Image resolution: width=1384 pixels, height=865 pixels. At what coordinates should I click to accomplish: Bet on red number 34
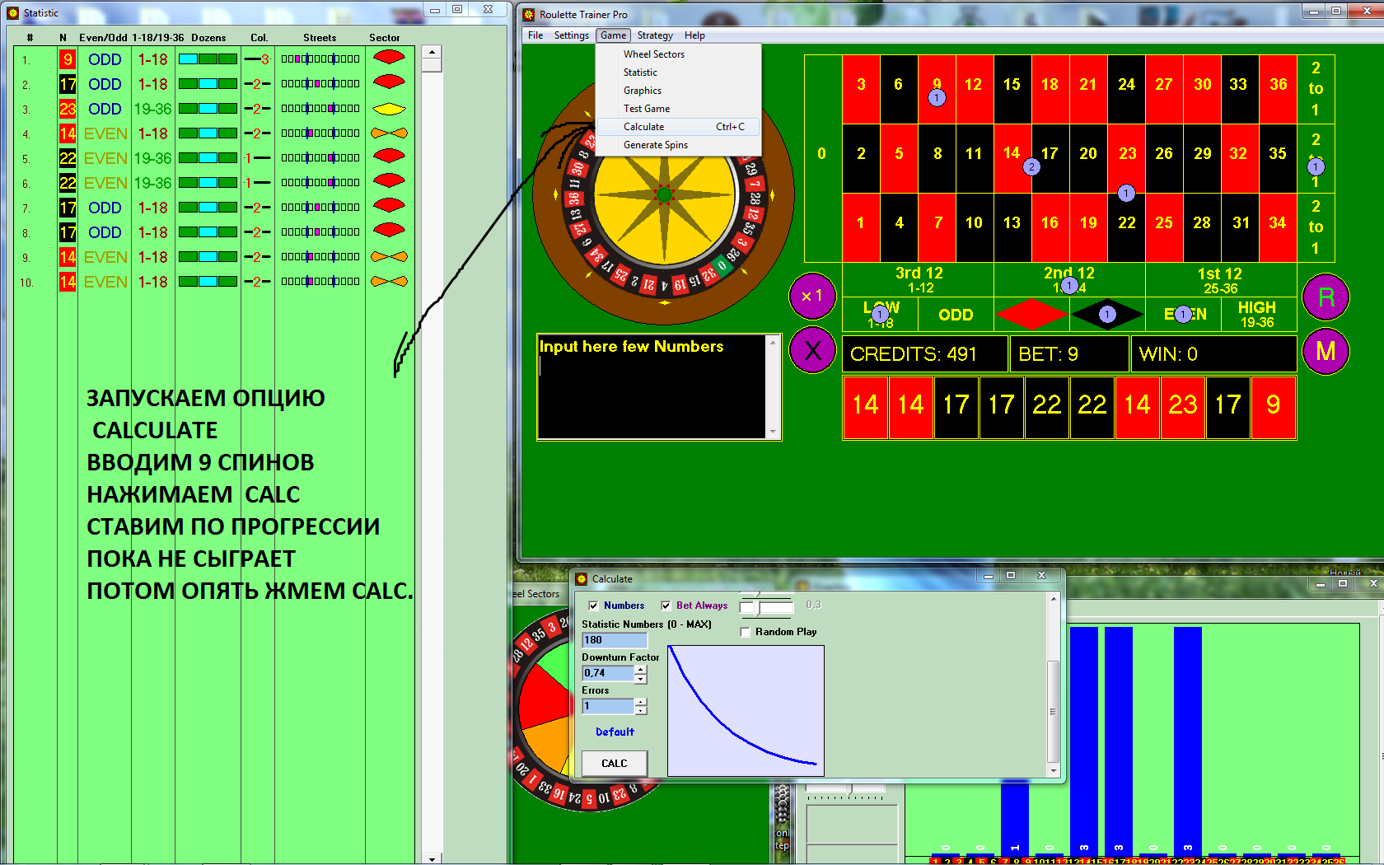pyautogui.click(x=1278, y=223)
